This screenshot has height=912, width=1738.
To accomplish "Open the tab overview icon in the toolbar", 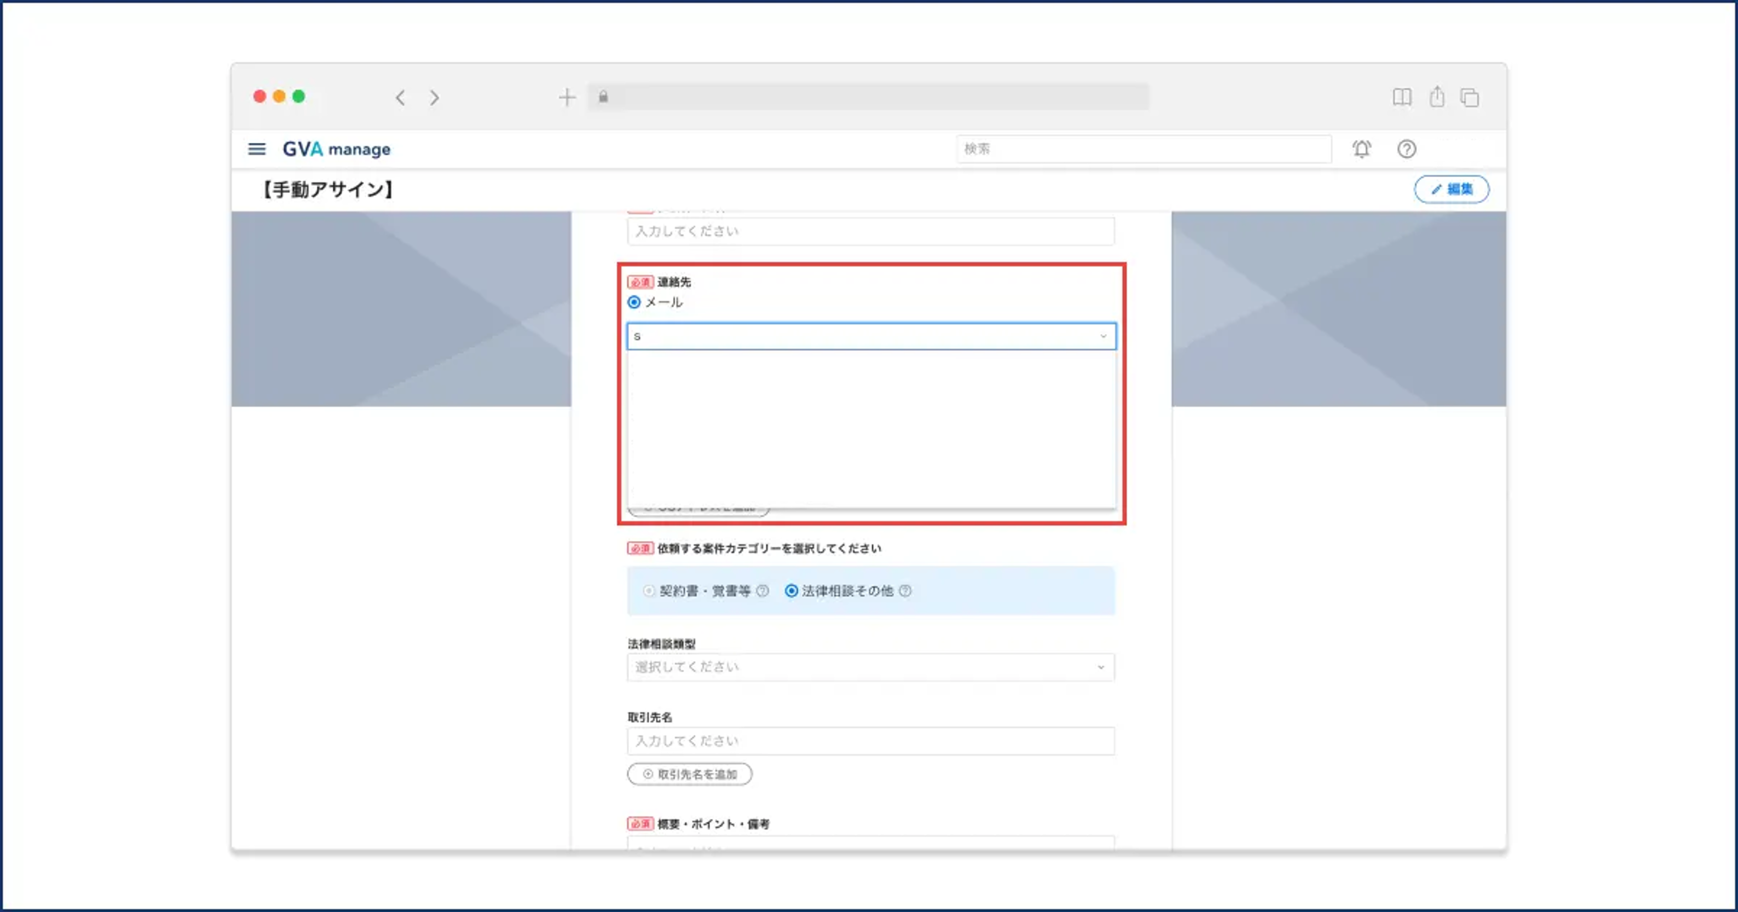I will pyautogui.click(x=1469, y=98).
